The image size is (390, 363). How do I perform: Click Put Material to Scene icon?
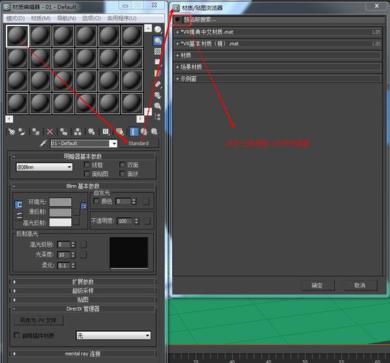(x=22, y=132)
